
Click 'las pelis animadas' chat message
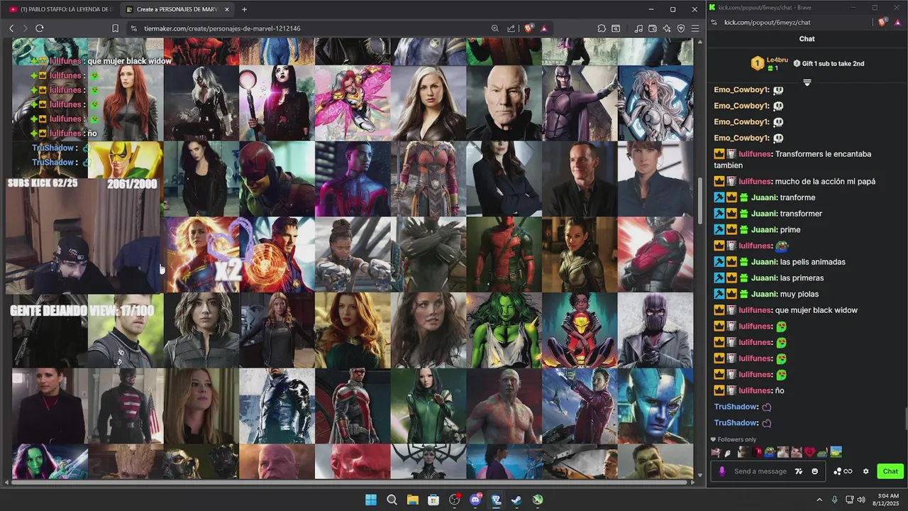tap(812, 262)
